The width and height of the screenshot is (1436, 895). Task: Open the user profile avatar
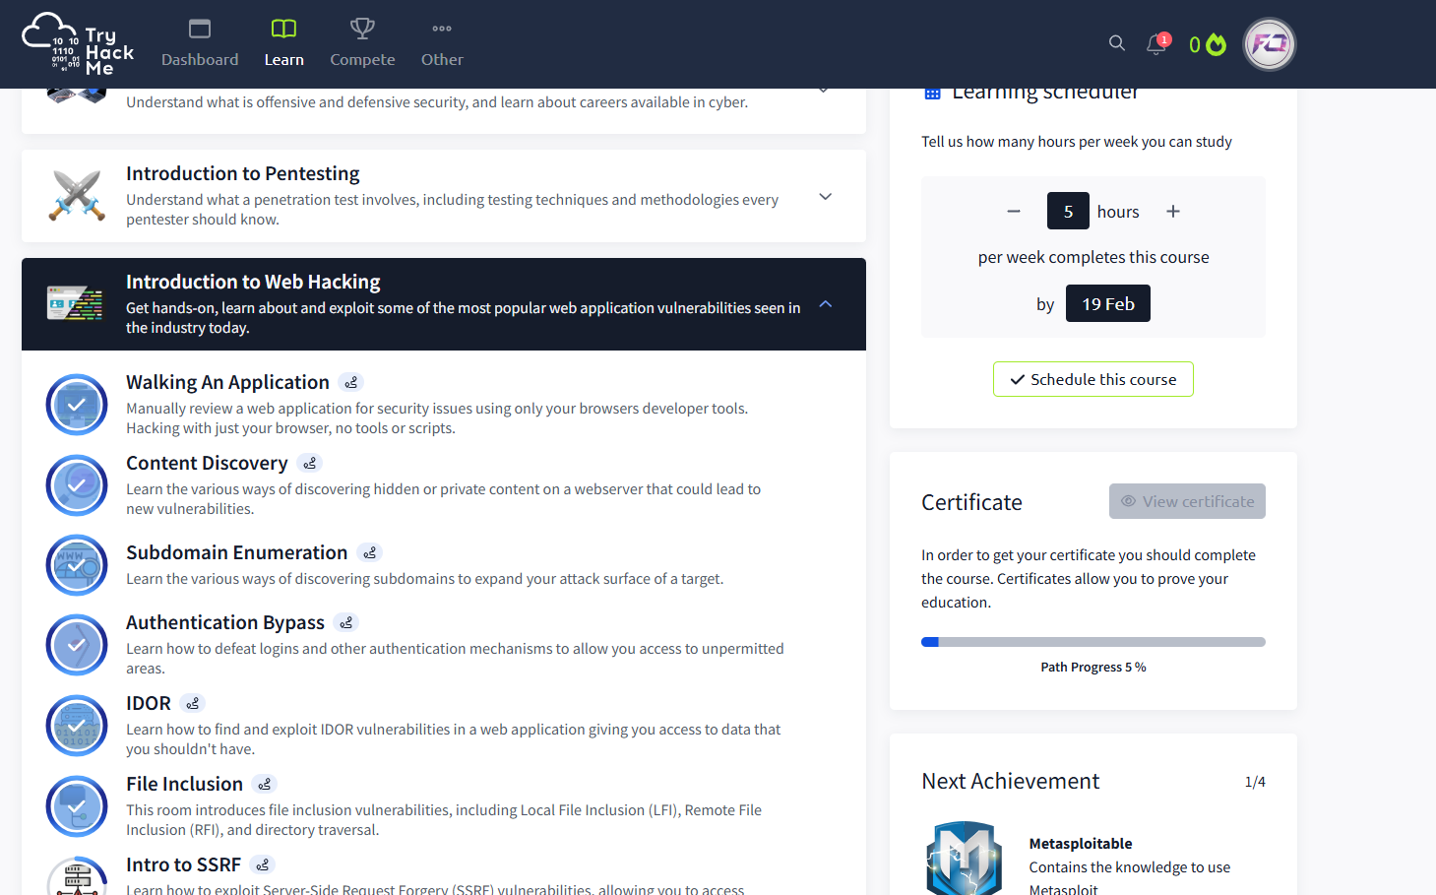(x=1269, y=44)
